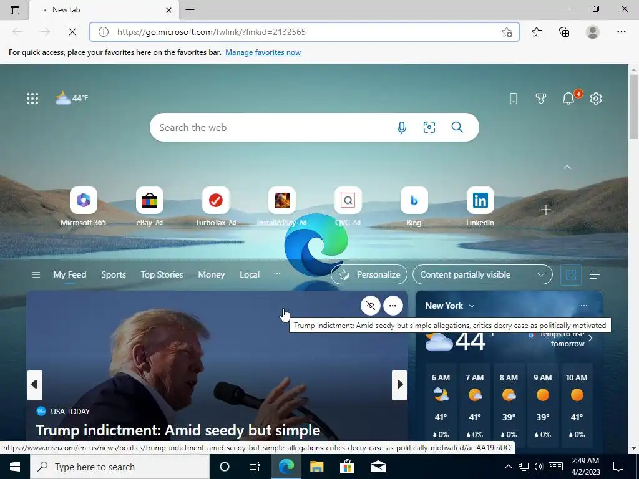Open a new tab with plus button

click(x=190, y=10)
